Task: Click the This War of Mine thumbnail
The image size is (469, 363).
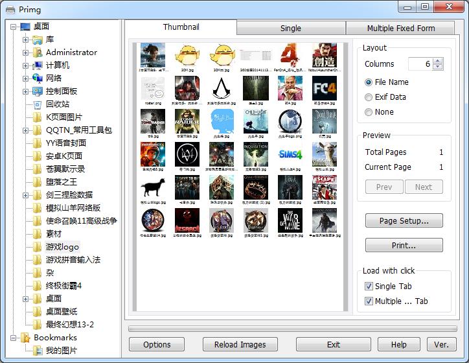Action: tap(290, 221)
